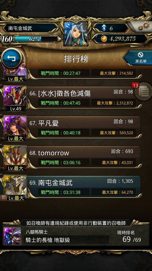Tap the 八腳馬騎士 stage icon at bottom
This screenshot has height=271, width=152.
click(12, 236)
